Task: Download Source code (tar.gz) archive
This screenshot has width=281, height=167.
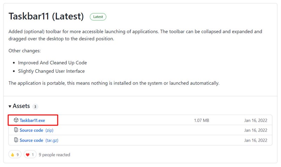Action: (x=31, y=140)
